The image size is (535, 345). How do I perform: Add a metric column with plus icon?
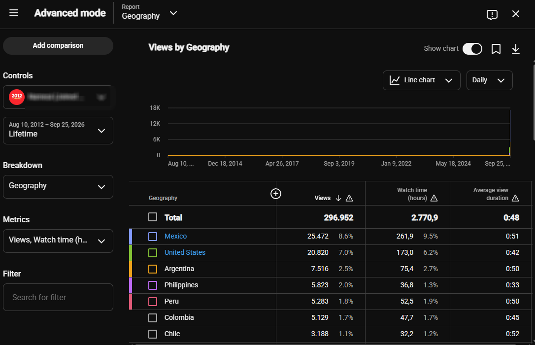click(x=276, y=194)
